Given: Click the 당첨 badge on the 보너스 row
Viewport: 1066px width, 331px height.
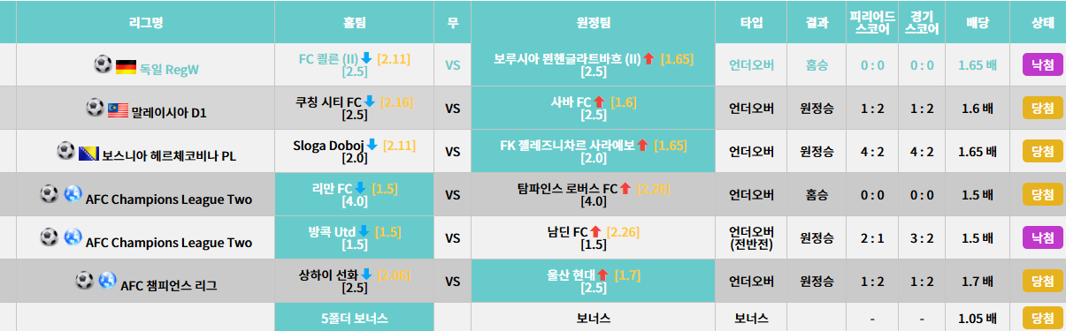Looking at the screenshot, I should [x=1042, y=317].
